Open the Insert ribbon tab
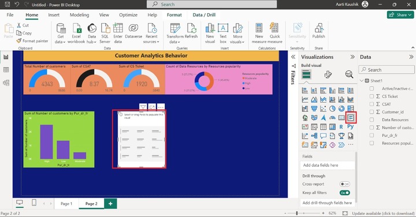 pos(54,15)
